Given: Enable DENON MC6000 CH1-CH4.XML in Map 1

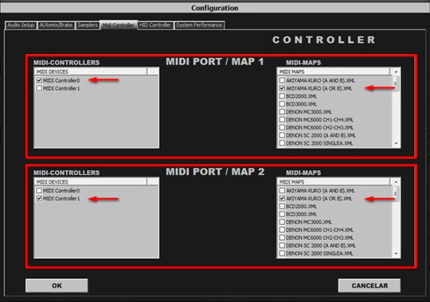Looking at the screenshot, I should 282,120.
